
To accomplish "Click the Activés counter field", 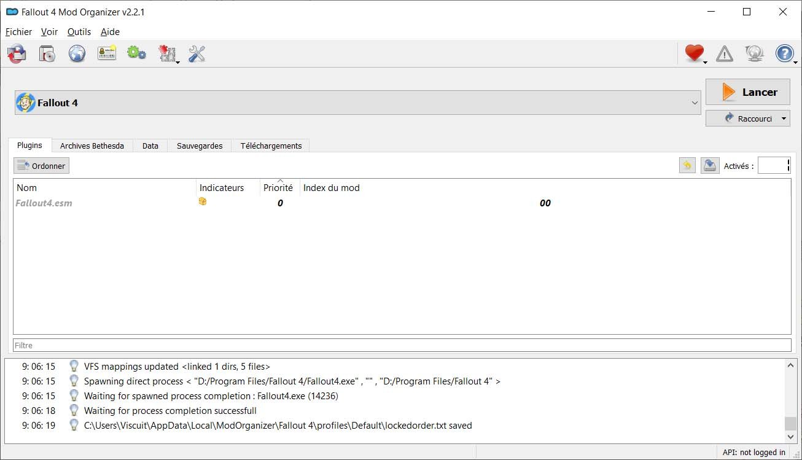I will tap(774, 165).
